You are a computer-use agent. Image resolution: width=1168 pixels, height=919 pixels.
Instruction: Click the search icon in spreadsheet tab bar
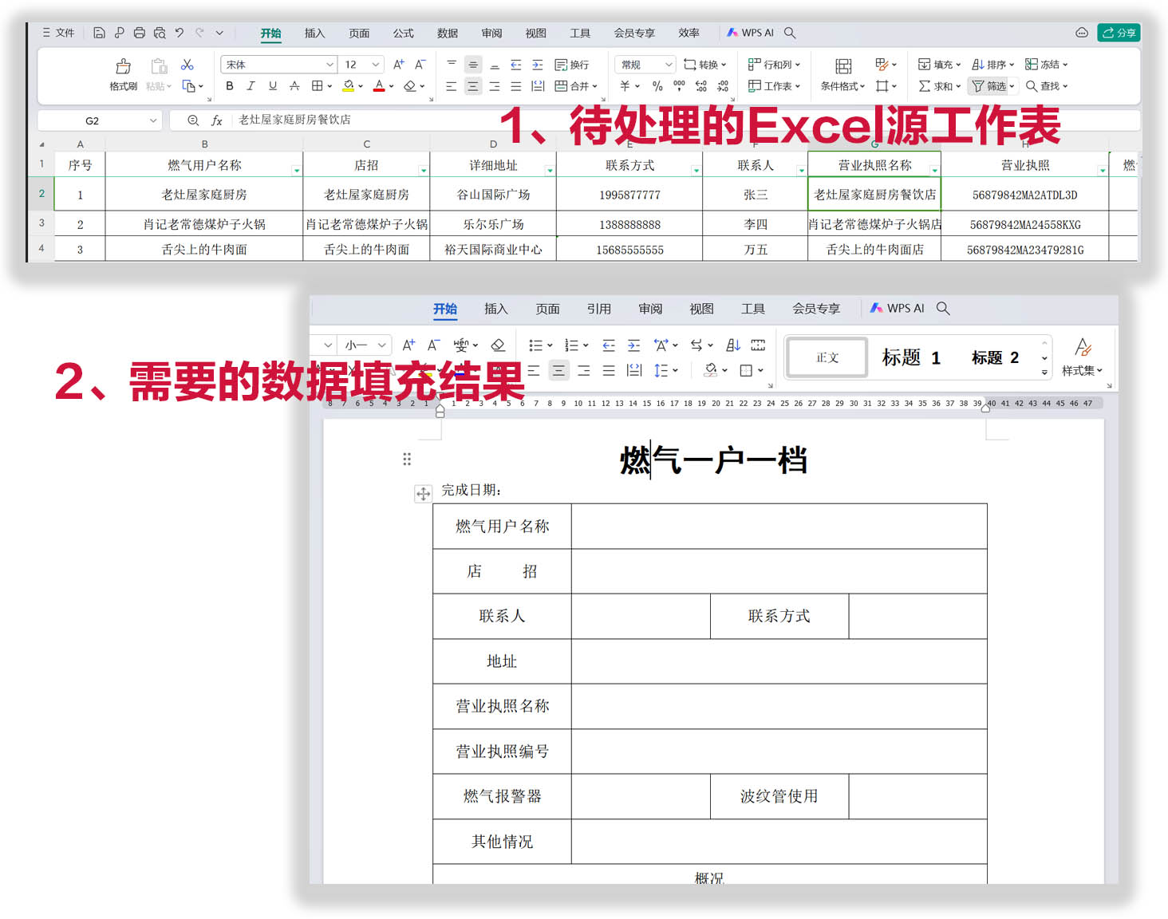pyautogui.click(x=790, y=33)
